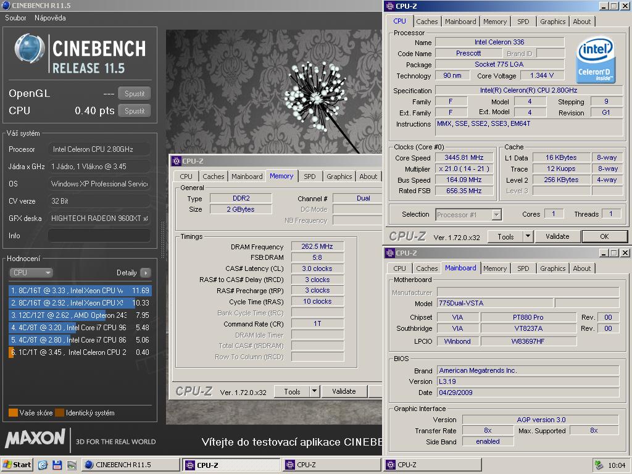
Task: Switch to Mainboard tab in top CPU-Z window
Action: 460,22
